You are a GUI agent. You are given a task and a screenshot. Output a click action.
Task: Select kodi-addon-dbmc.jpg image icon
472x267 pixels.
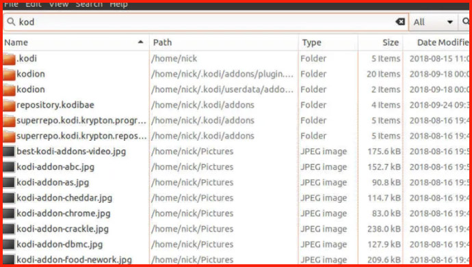9,244
